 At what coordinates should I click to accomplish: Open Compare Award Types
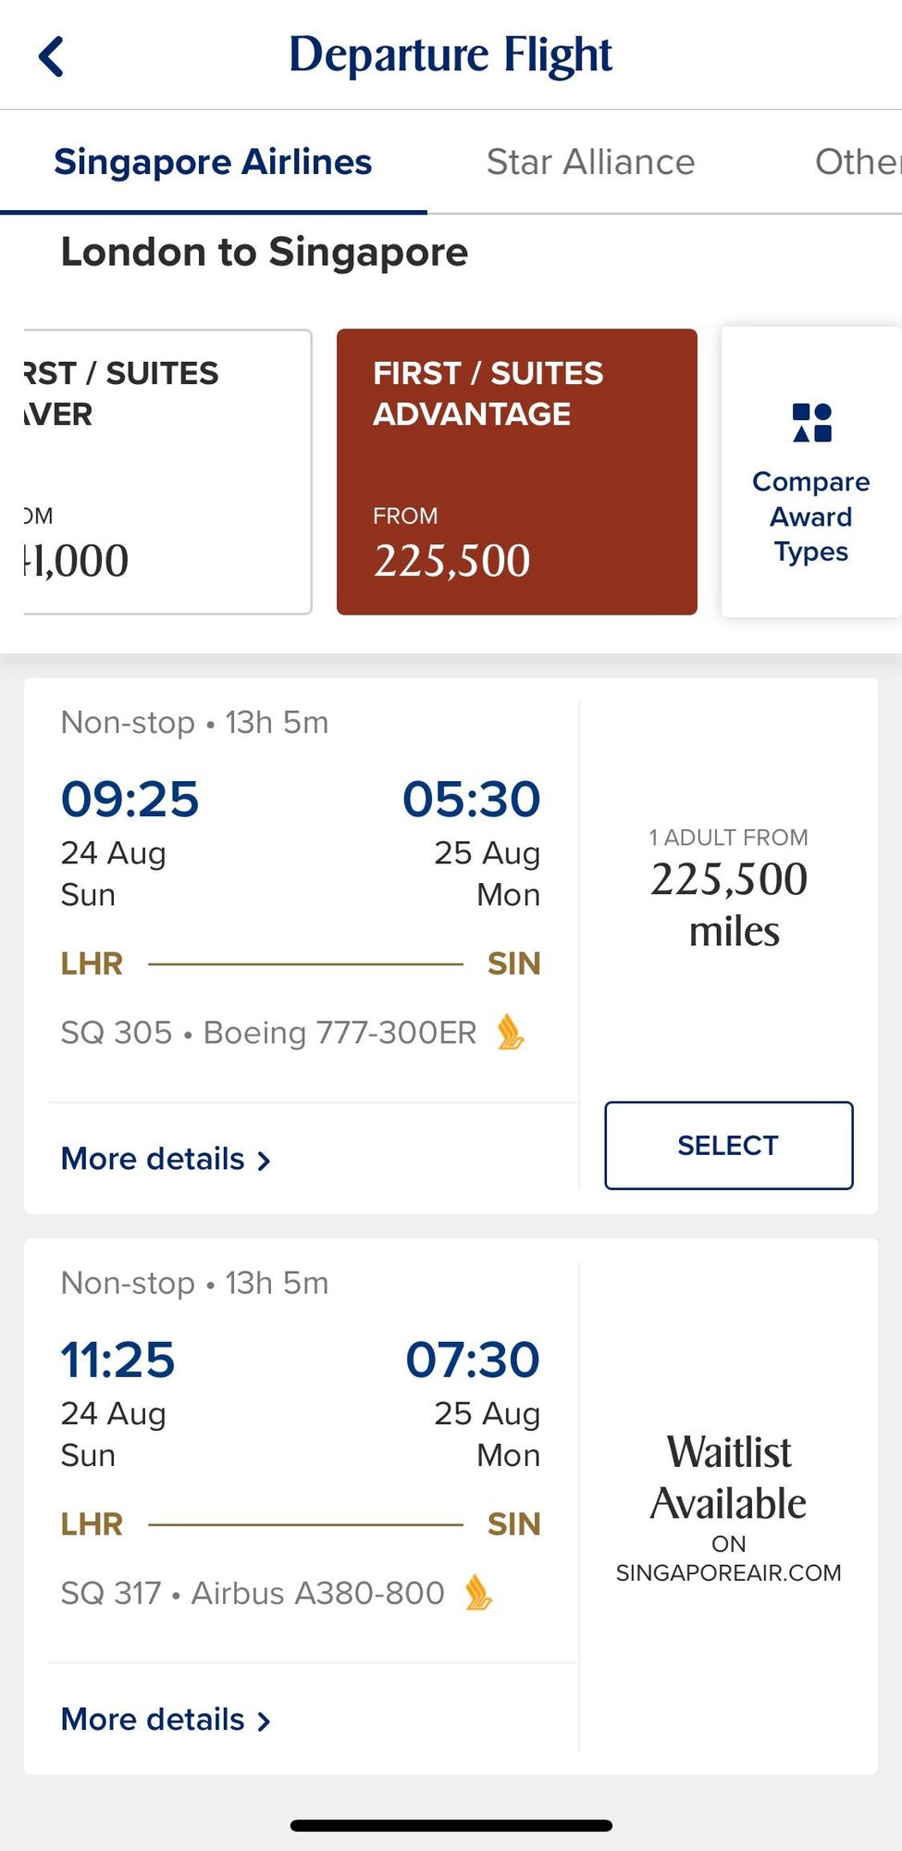click(810, 515)
